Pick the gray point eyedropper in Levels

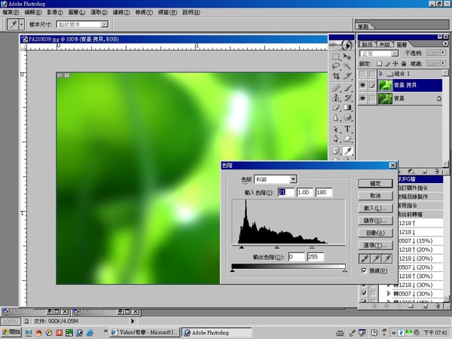pos(376,258)
